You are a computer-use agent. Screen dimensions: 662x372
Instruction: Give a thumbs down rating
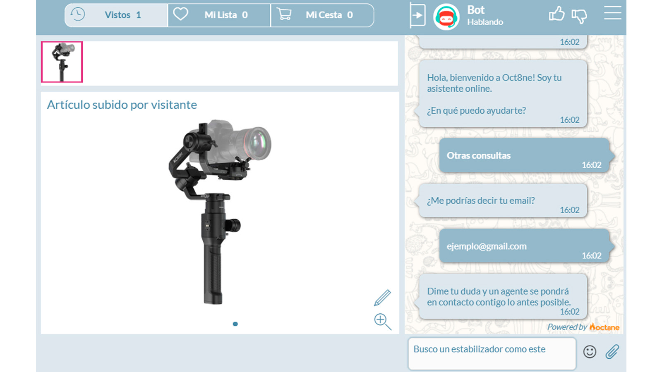point(579,16)
